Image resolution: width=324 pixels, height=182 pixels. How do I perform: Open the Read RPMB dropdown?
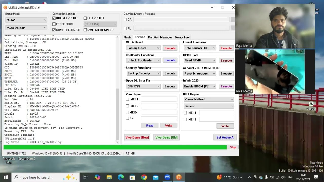tap(200, 60)
